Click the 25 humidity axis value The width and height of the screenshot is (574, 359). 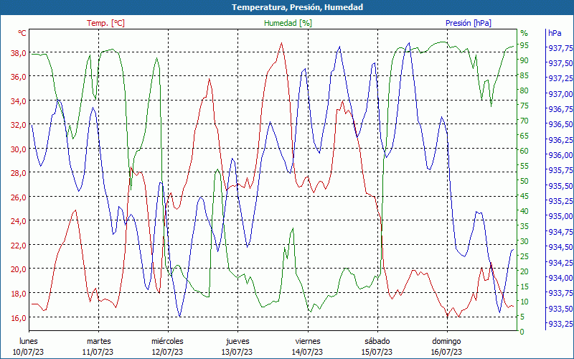pyautogui.click(x=524, y=256)
